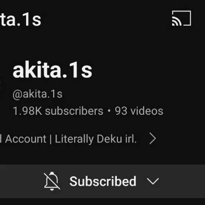Screen dimensions: 205x205
Task: Click the partially visible channel avatar
Action: [x=0, y=84]
